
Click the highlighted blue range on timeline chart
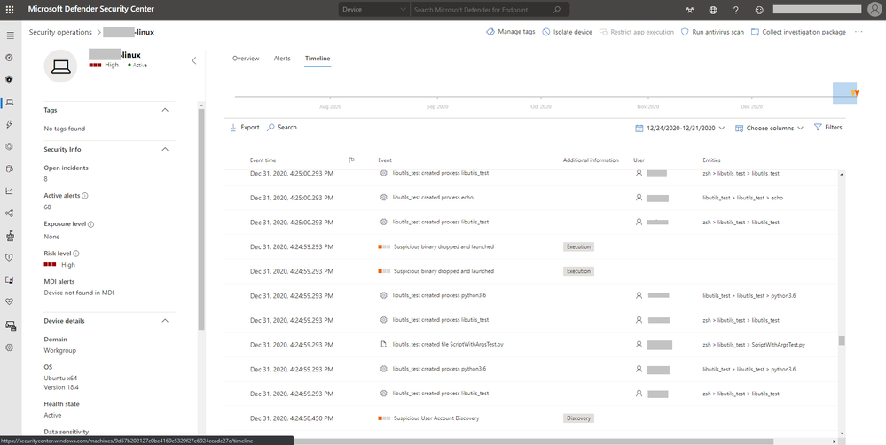tap(844, 93)
